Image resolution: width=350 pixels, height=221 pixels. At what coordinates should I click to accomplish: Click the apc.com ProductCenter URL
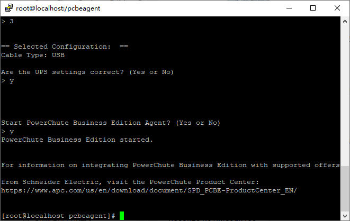(x=149, y=190)
